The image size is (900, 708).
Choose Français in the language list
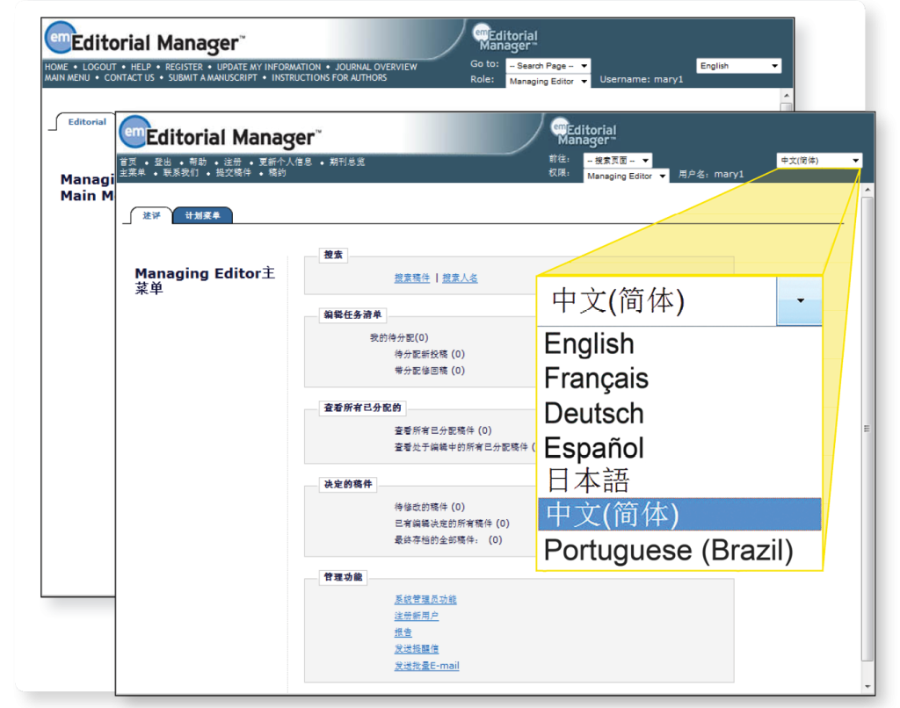click(596, 379)
